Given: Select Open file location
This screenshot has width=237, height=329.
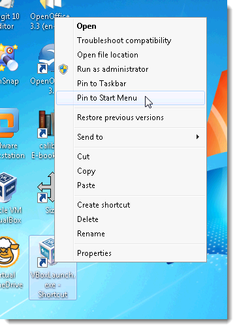Looking at the screenshot, I should [130, 55].
